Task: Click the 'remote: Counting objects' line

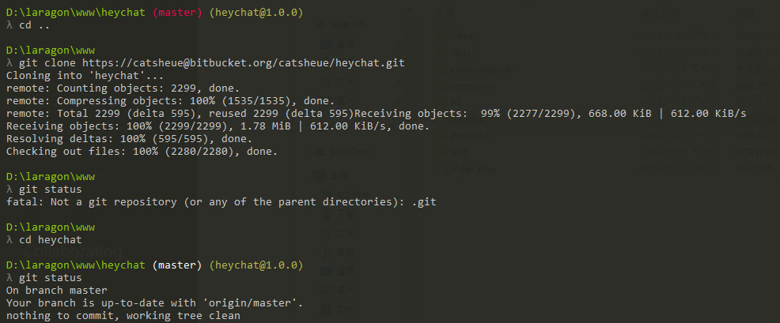Action: coord(123,88)
